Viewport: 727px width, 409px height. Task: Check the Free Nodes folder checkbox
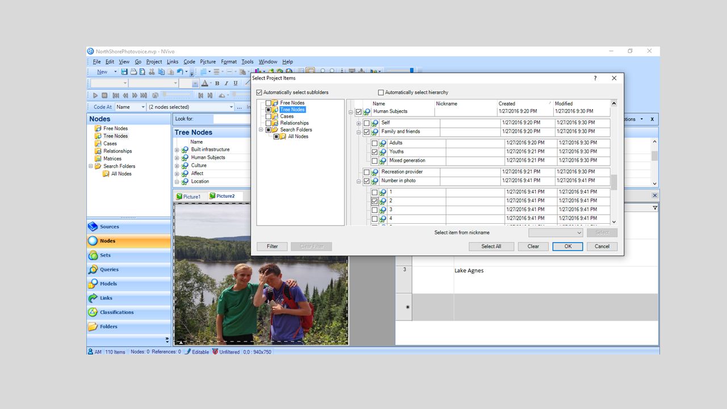[269, 103]
